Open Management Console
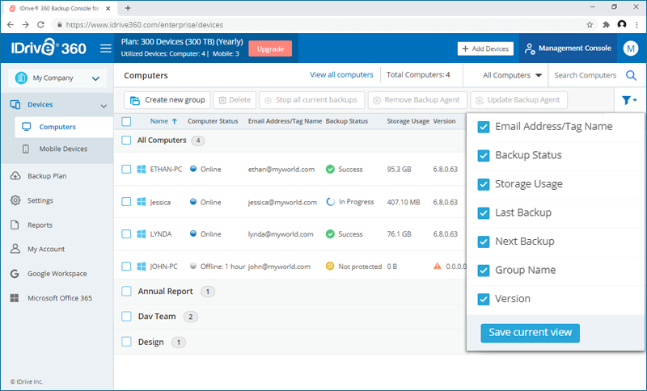This screenshot has height=391, width=647. click(568, 48)
